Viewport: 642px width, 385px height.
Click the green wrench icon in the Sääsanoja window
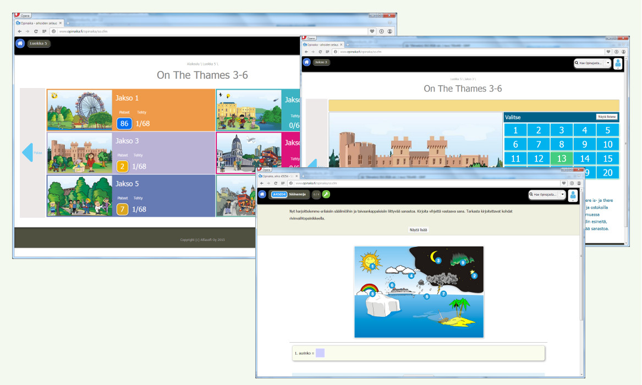point(326,194)
